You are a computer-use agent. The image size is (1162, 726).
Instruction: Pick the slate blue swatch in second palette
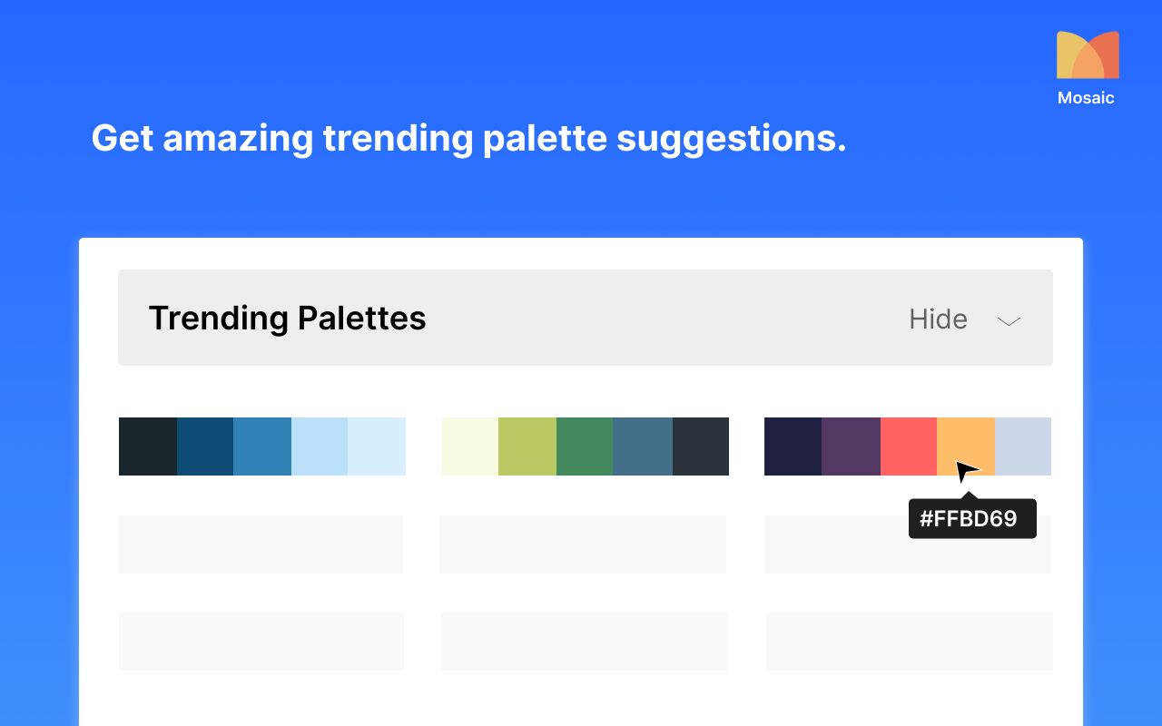643,446
